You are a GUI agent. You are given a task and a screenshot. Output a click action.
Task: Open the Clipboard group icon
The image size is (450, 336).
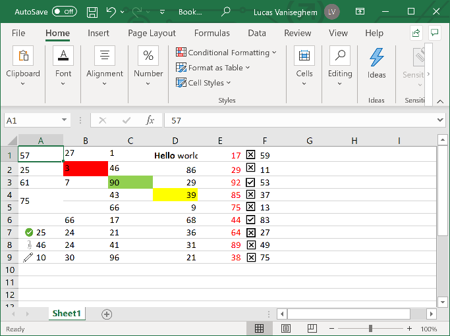(x=23, y=63)
